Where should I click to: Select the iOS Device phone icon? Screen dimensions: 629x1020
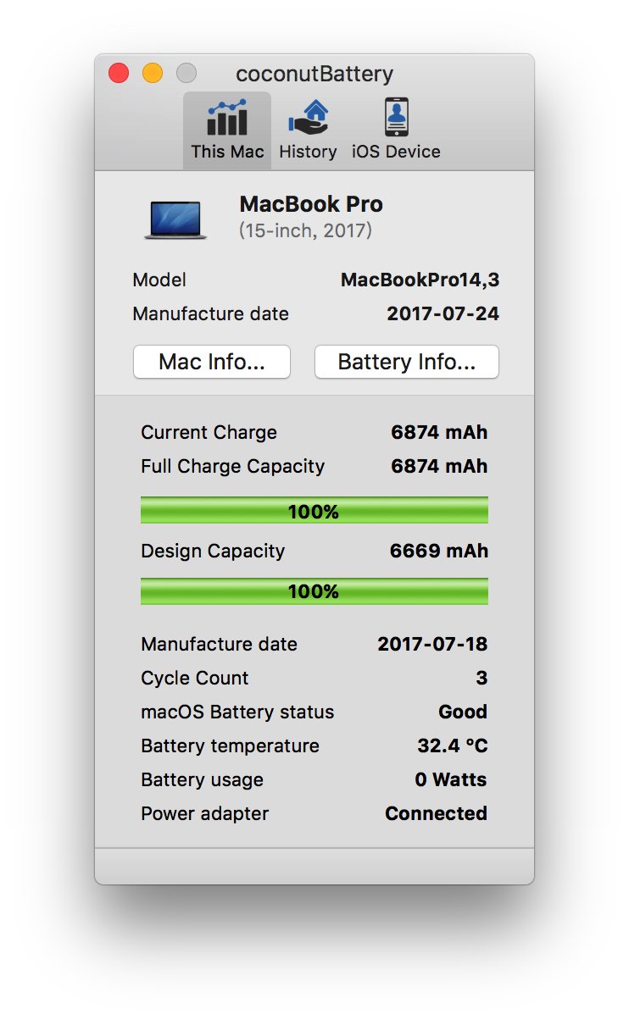click(x=396, y=118)
